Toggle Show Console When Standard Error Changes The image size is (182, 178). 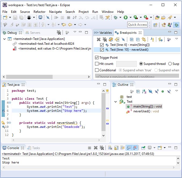click(x=135, y=148)
